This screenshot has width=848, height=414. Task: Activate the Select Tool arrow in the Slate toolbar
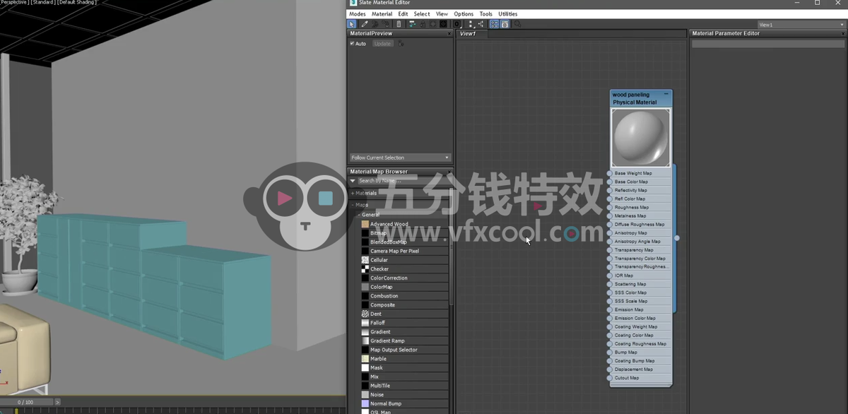(352, 24)
